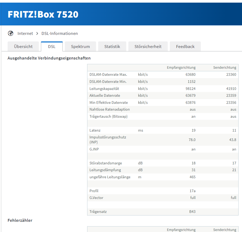Click the Latenz value 19
Viewport: 242px width, 232px height.
[193, 130]
